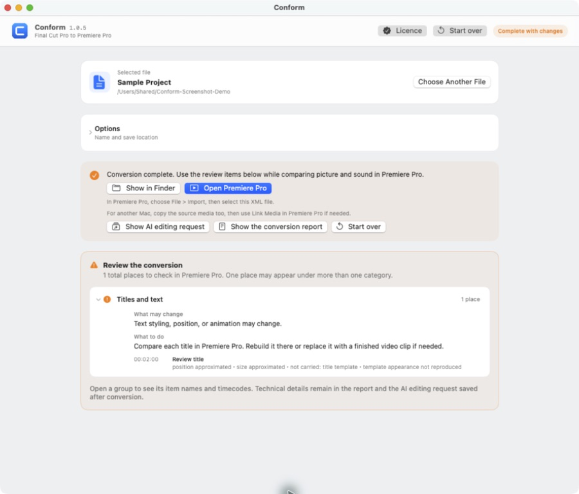Click Choose Another File
This screenshot has width=579, height=494.
tap(452, 82)
